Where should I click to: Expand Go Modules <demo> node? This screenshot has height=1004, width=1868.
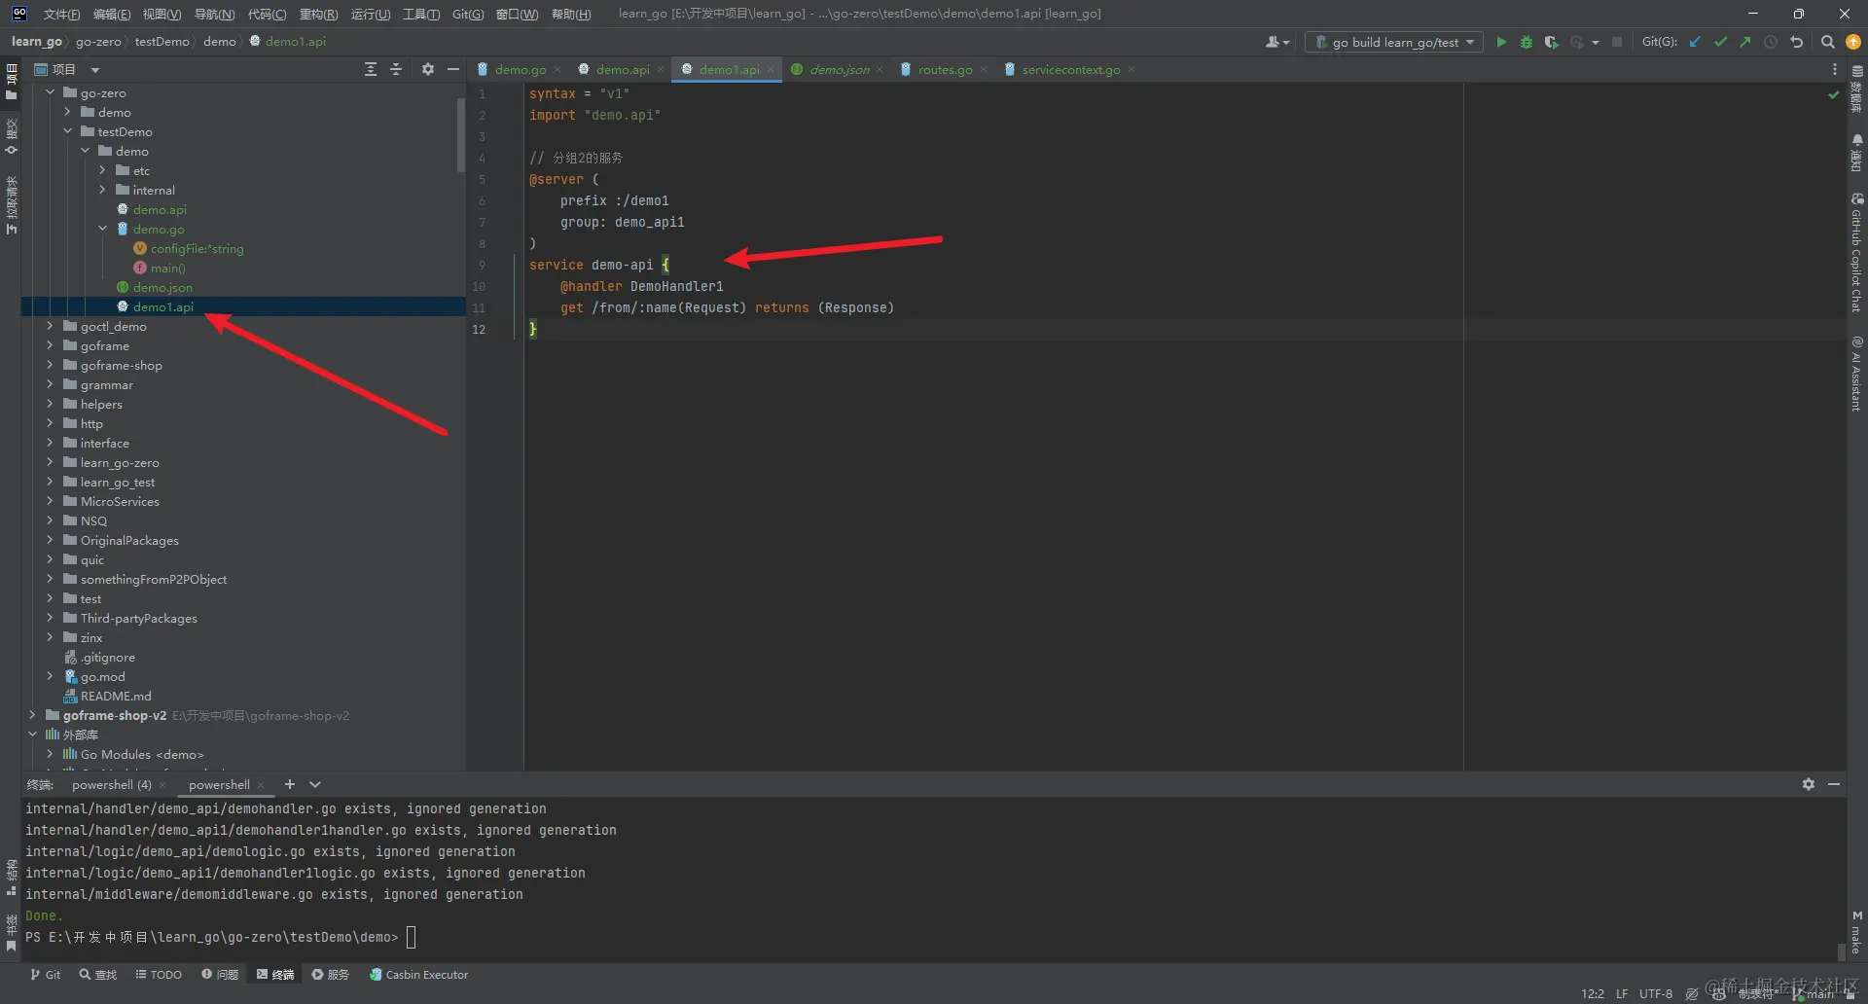pyautogui.click(x=50, y=754)
